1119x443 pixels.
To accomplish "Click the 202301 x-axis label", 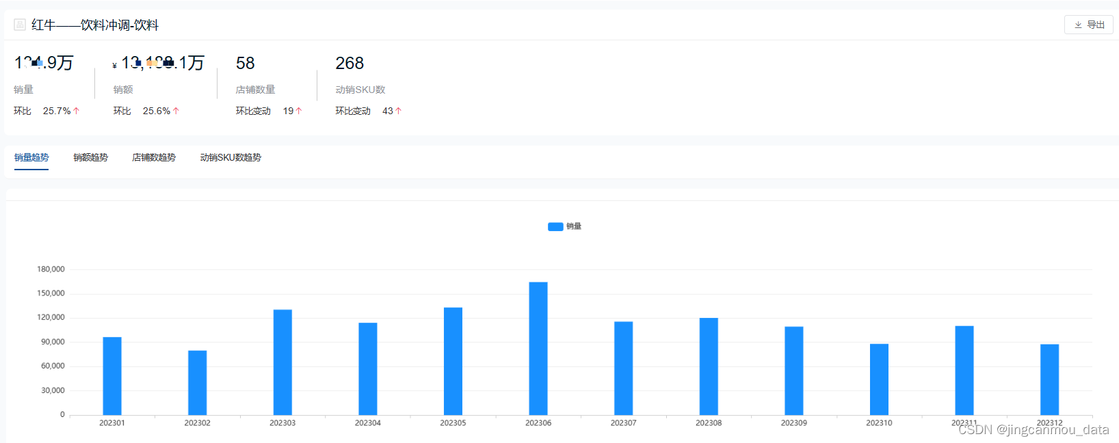I will [x=112, y=423].
